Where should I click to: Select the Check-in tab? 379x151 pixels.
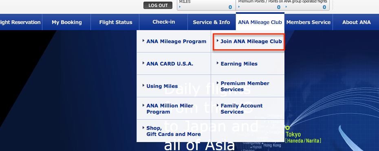tap(164, 22)
